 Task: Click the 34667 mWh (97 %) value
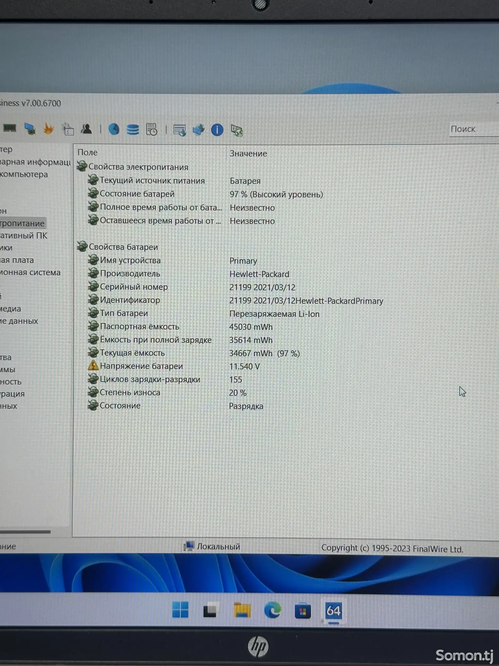click(x=264, y=353)
